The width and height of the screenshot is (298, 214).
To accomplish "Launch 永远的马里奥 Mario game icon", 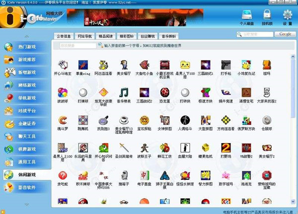I will tap(83, 148).
